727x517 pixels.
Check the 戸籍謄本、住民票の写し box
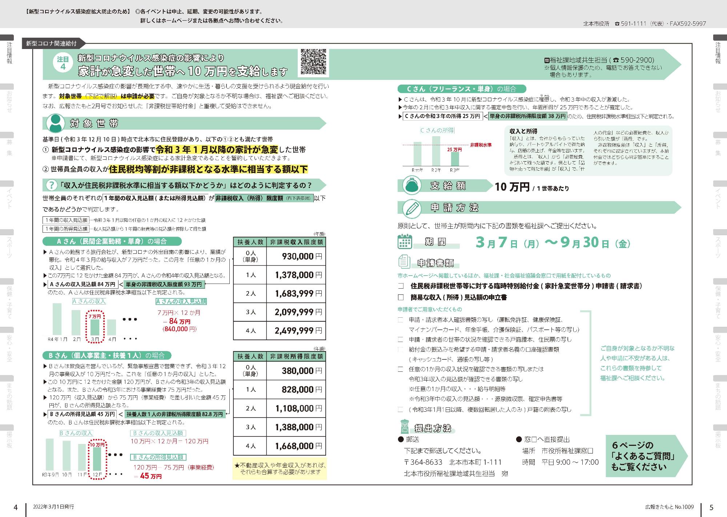[401, 340]
